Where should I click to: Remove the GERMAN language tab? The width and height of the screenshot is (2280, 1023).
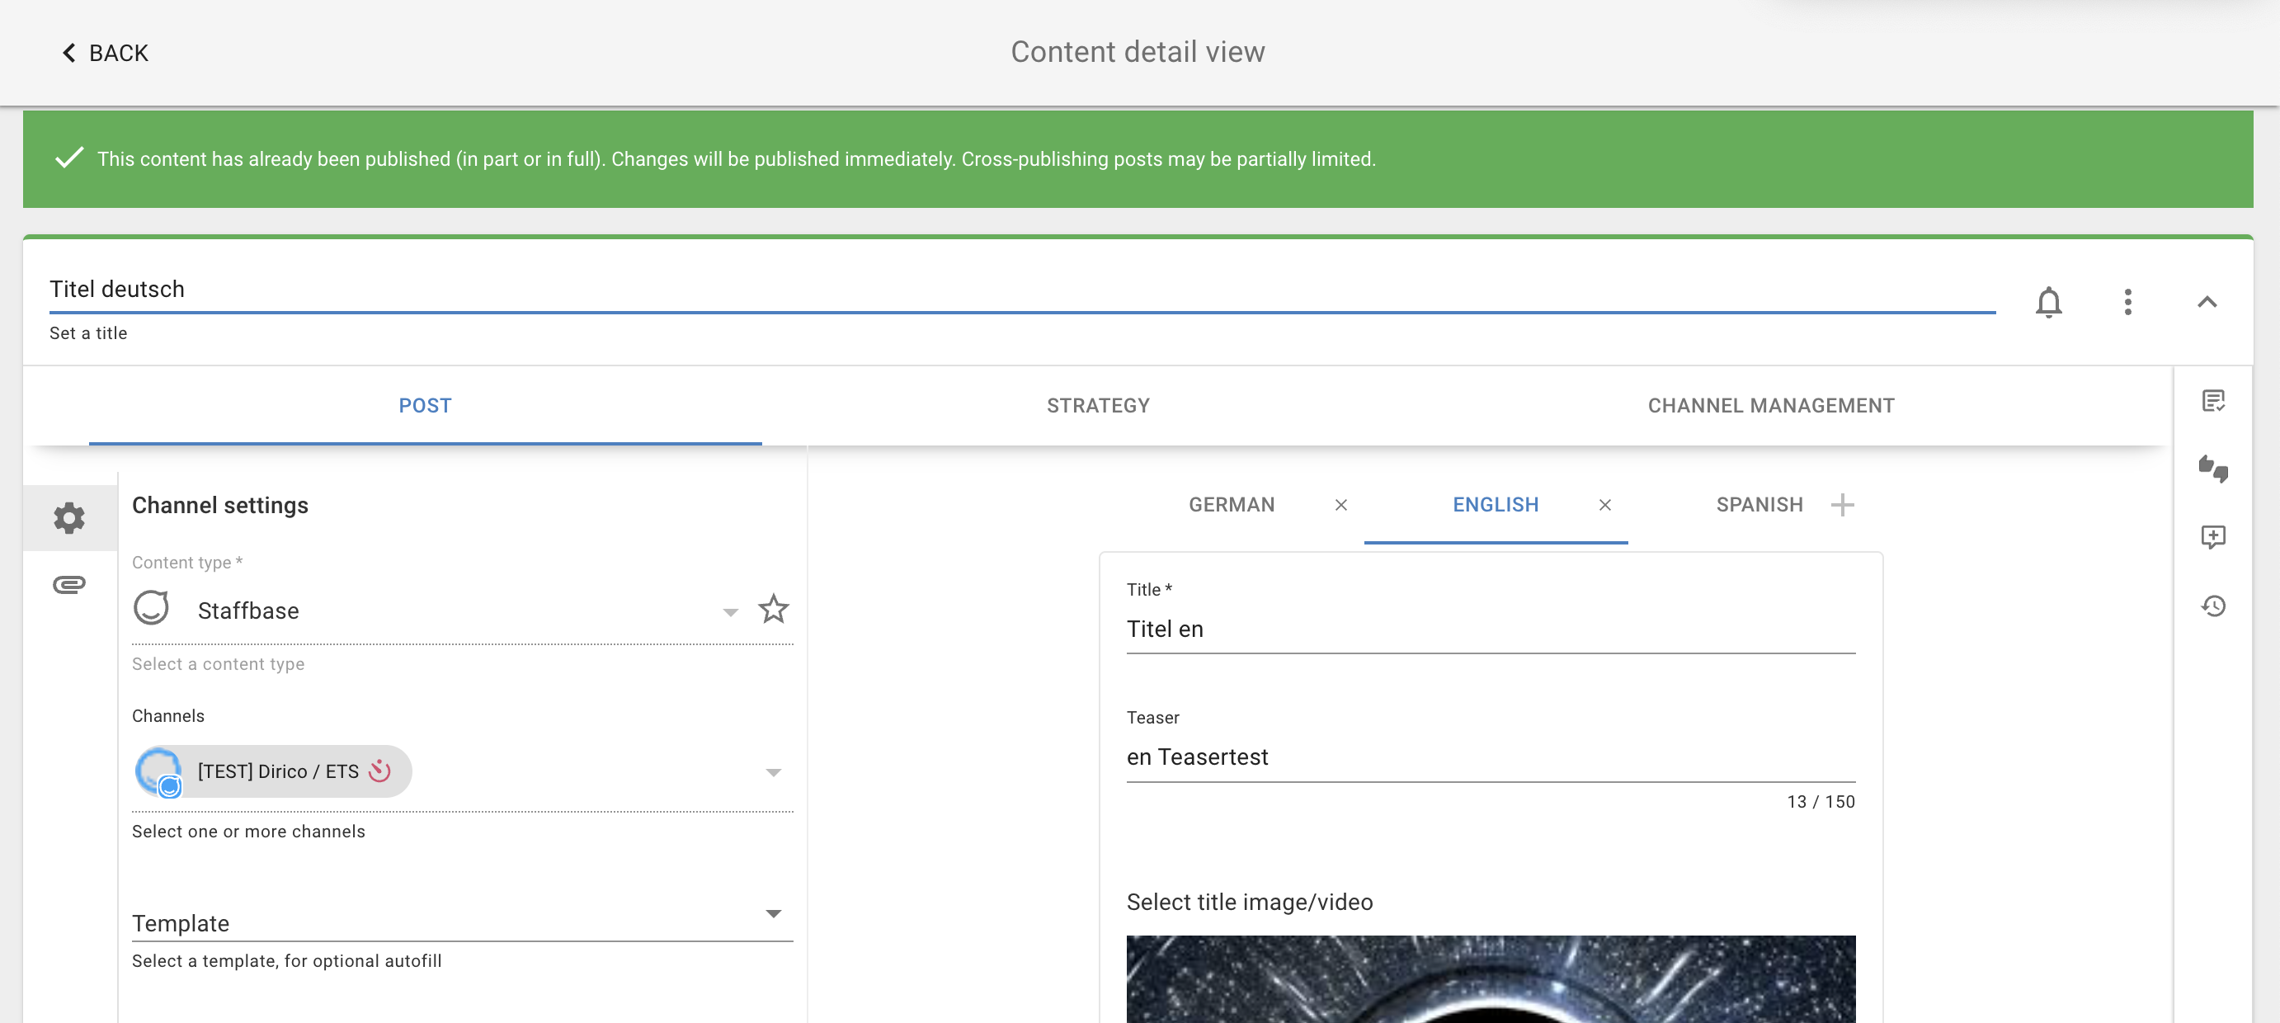(1341, 504)
